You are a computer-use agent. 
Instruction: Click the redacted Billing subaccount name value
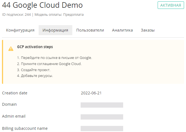pos(102,129)
